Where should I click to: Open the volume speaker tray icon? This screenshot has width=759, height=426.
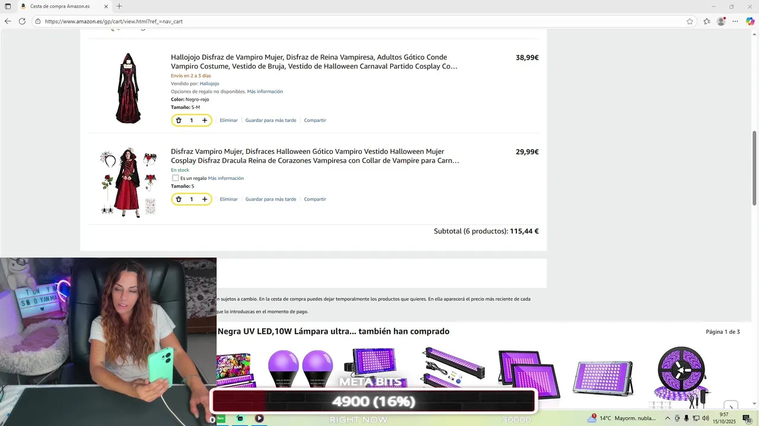click(x=706, y=418)
